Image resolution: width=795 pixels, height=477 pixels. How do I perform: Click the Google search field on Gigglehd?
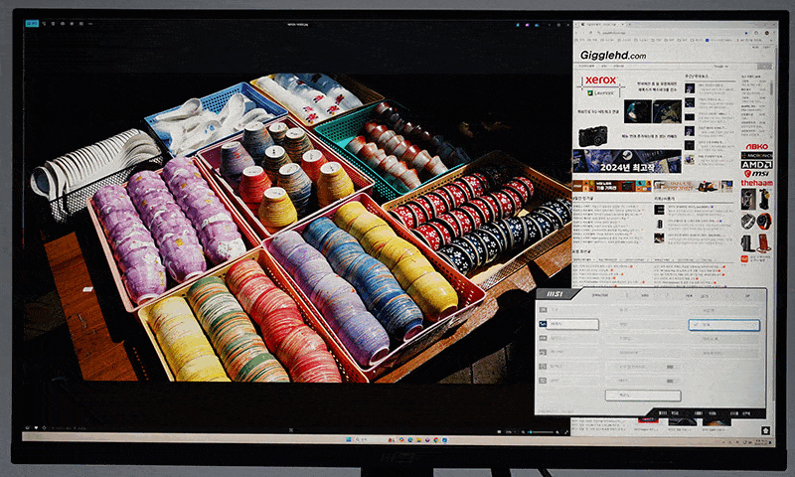coord(734,66)
